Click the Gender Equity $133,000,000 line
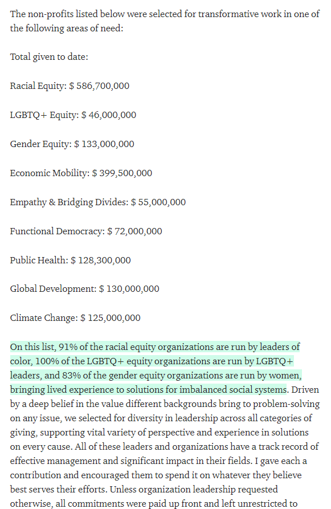The height and width of the screenshot is (509, 331). coord(72,144)
